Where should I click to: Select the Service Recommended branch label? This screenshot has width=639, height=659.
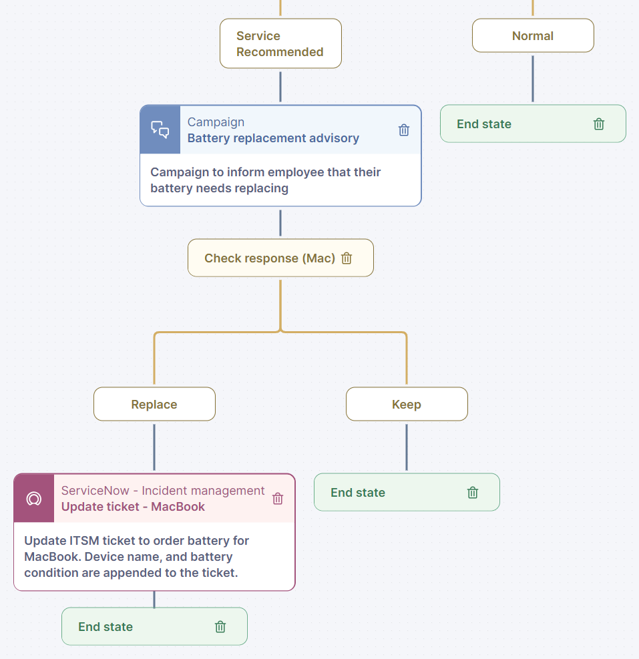point(280,44)
